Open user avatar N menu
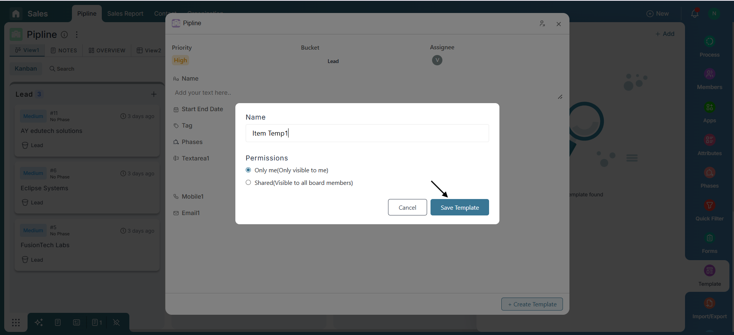The width and height of the screenshot is (734, 335). [x=714, y=14]
